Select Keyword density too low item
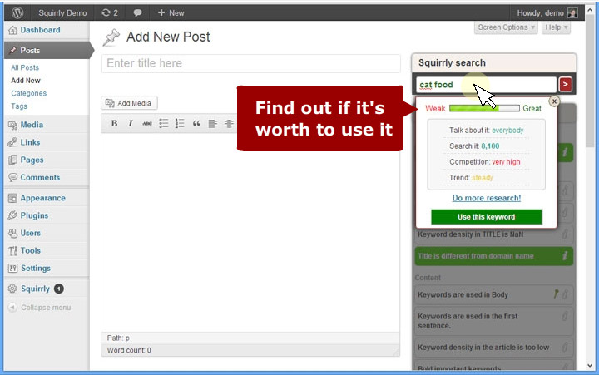The height and width of the screenshot is (375, 599). (493, 348)
